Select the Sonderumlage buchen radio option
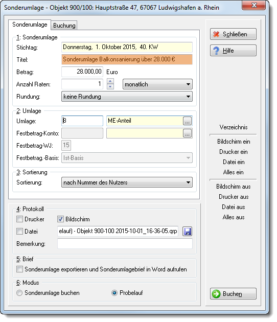 [x=19, y=293]
